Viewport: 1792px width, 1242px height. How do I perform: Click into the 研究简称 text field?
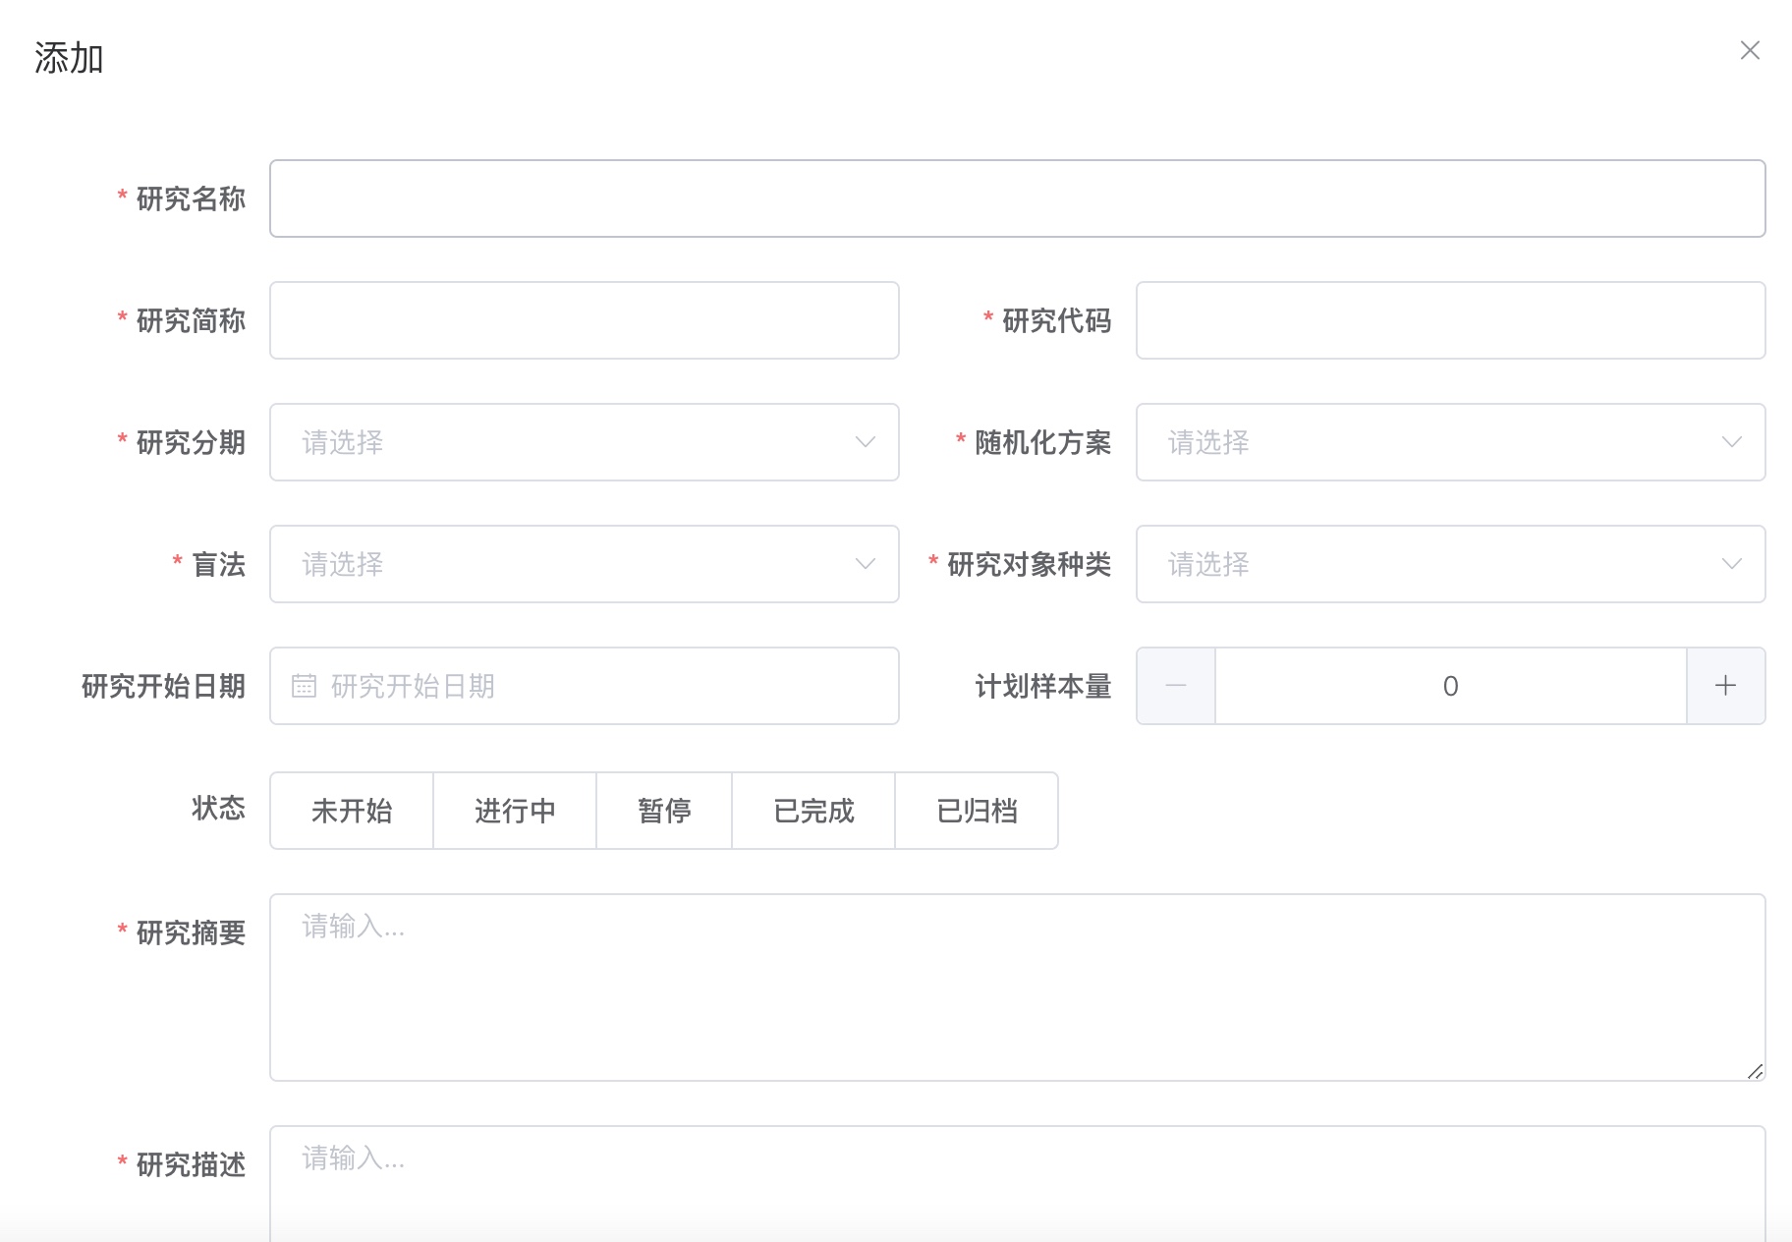point(584,320)
